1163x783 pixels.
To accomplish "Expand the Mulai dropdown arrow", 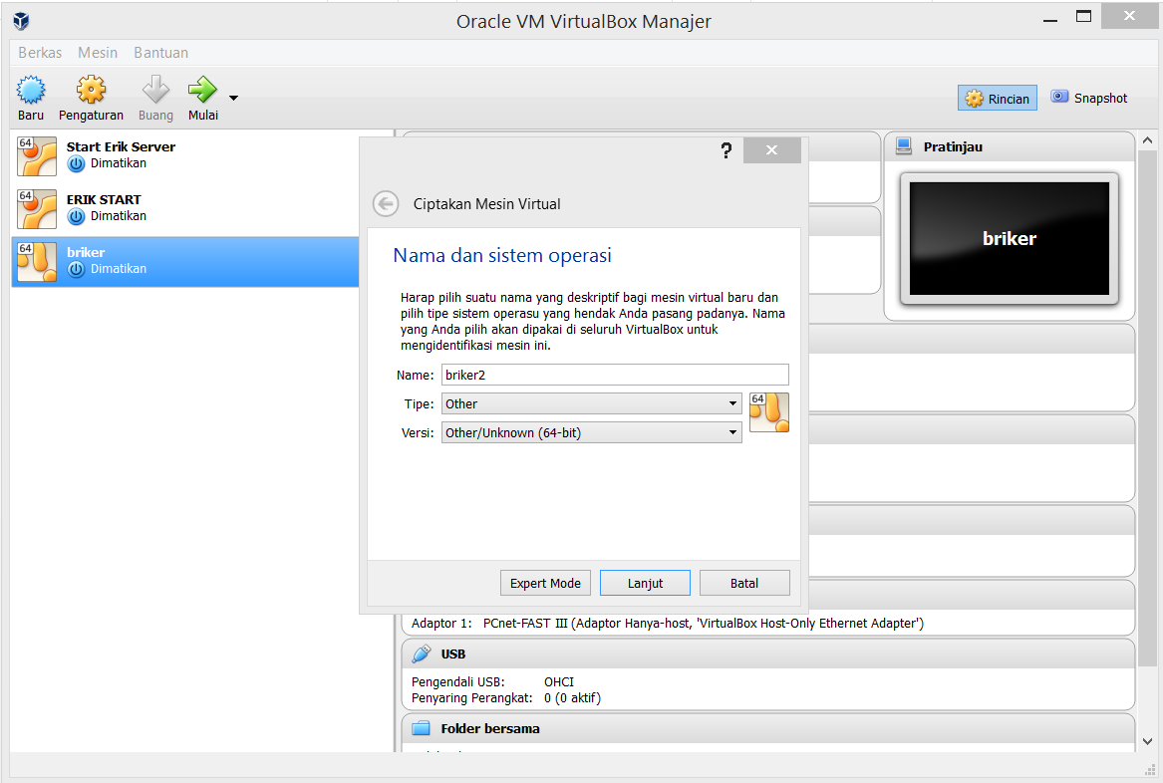I will [x=233, y=98].
